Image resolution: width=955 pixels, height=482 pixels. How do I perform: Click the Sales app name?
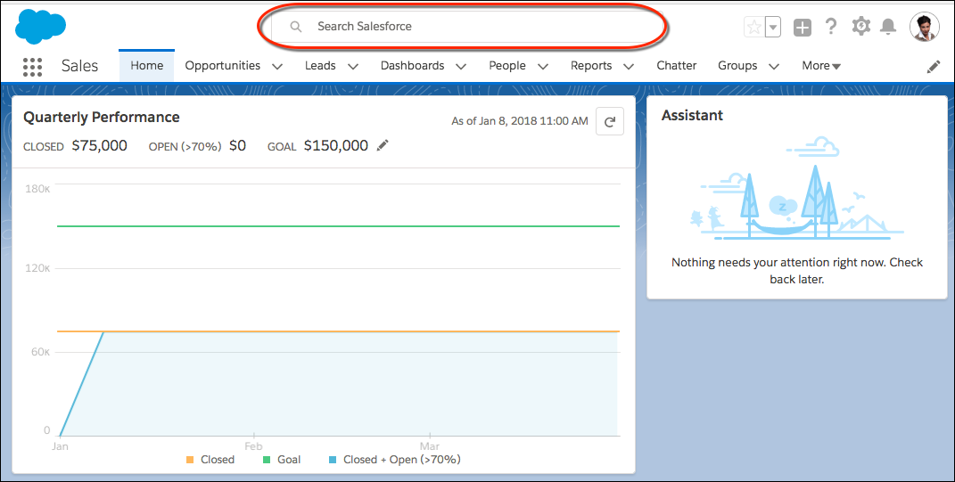click(79, 66)
